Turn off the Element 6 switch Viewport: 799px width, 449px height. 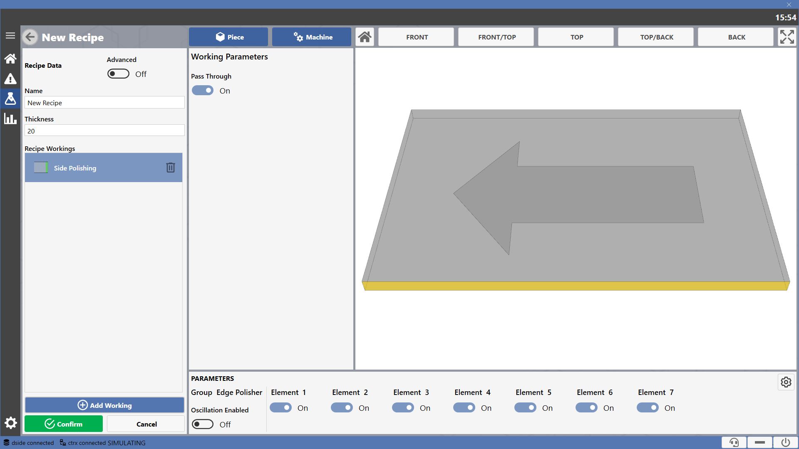click(586, 407)
